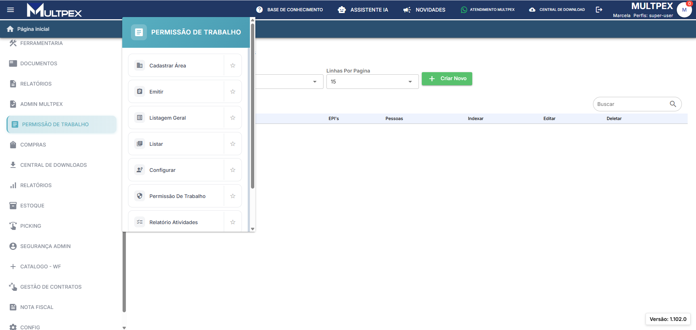
Task: Click the logout icon in header
Action: [x=599, y=10]
